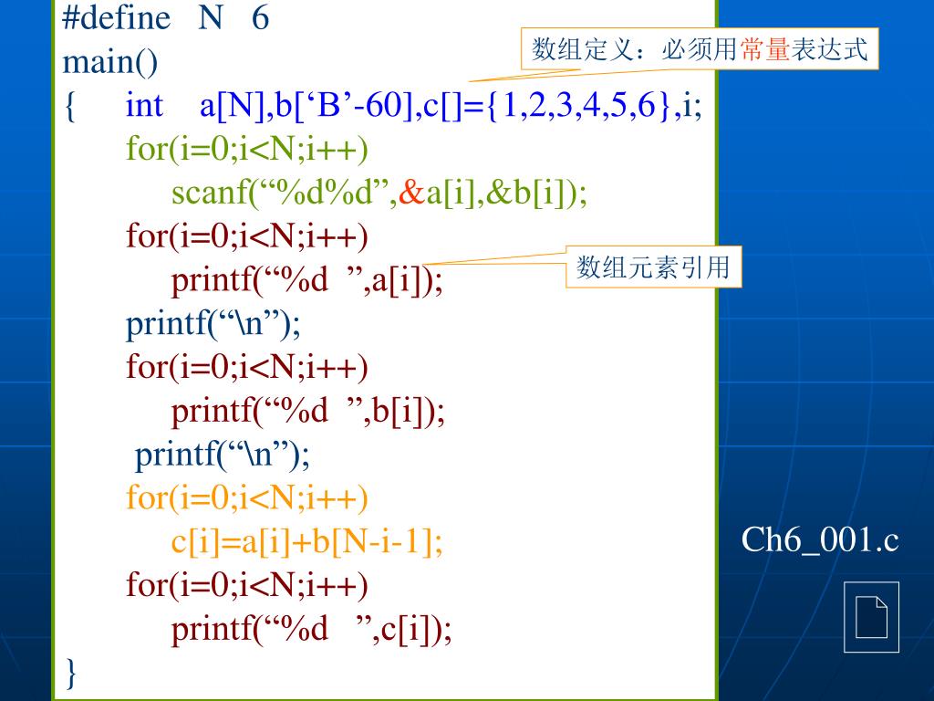This screenshot has width=934, height=701.
Task: Click the callout '数组元素引用'
Action: coord(653,267)
